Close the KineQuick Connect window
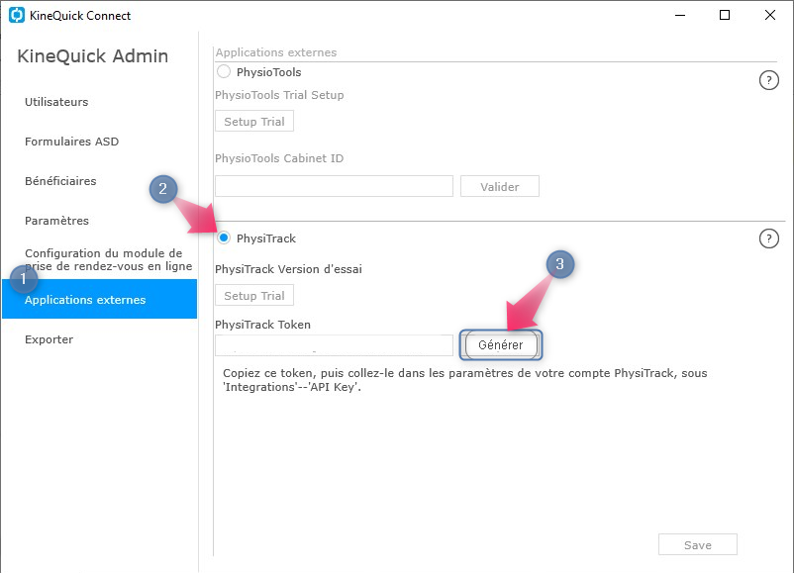 point(769,15)
